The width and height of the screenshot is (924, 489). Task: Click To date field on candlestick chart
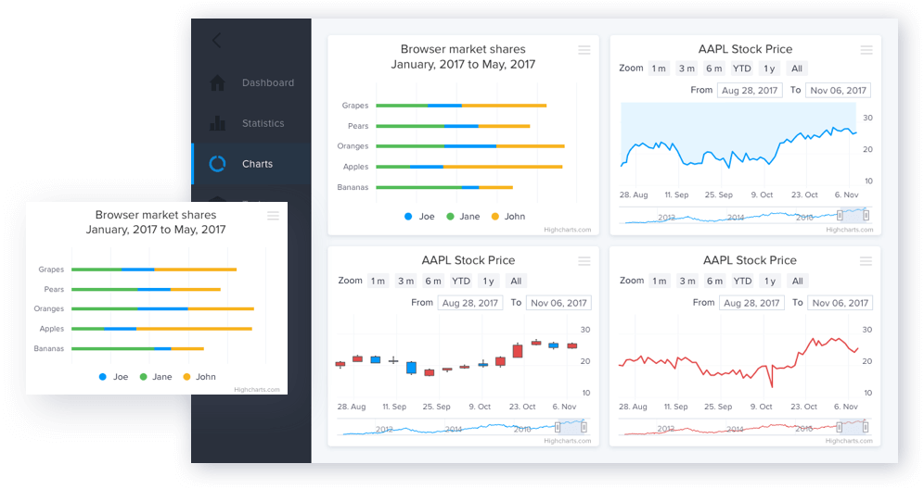click(x=558, y=303)
